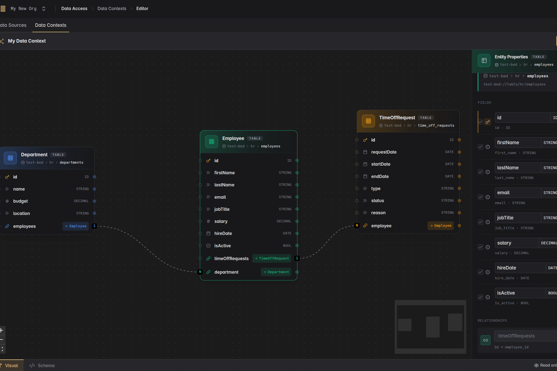This screenshot has width=557, height=371.
Task: Click the key icon on Department id
Action: point(7,177)
